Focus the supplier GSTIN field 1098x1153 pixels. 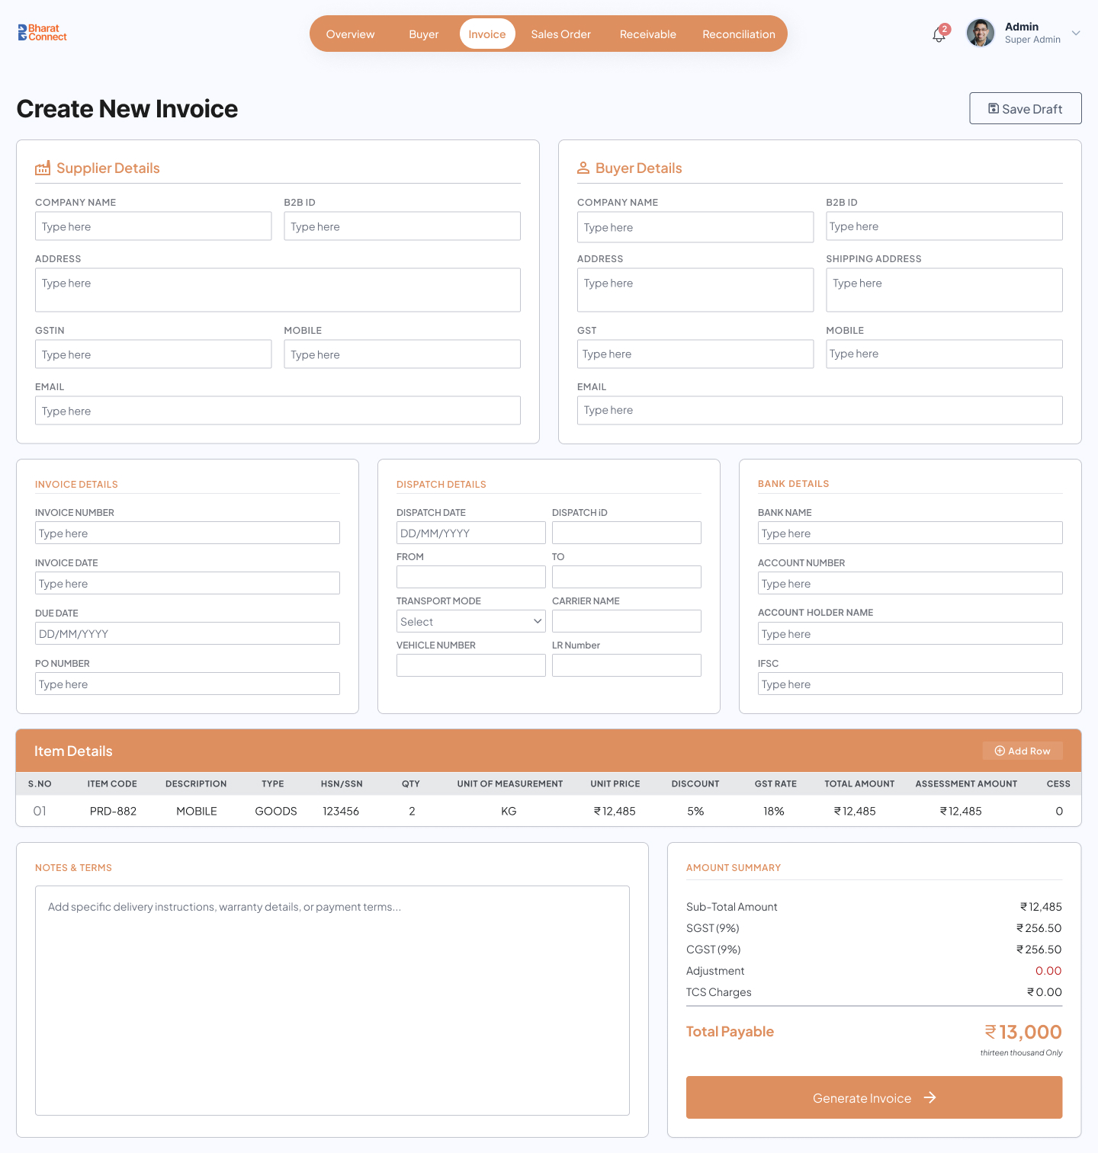[153, 354]
